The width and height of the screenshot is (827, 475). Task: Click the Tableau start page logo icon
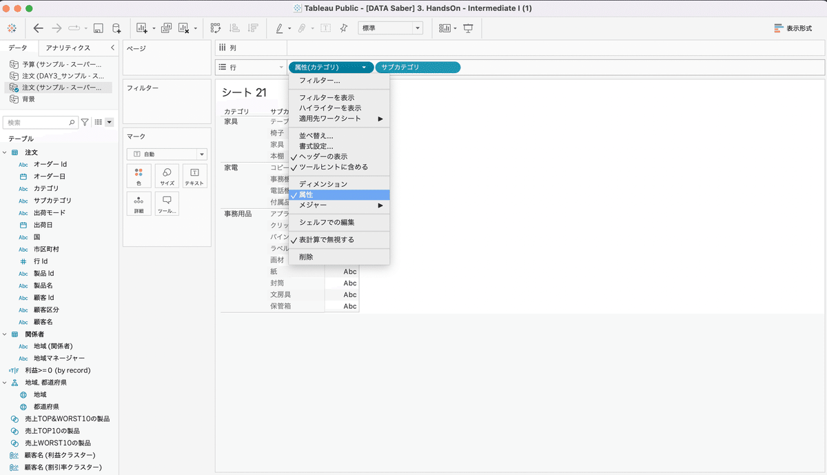point(12,28)
